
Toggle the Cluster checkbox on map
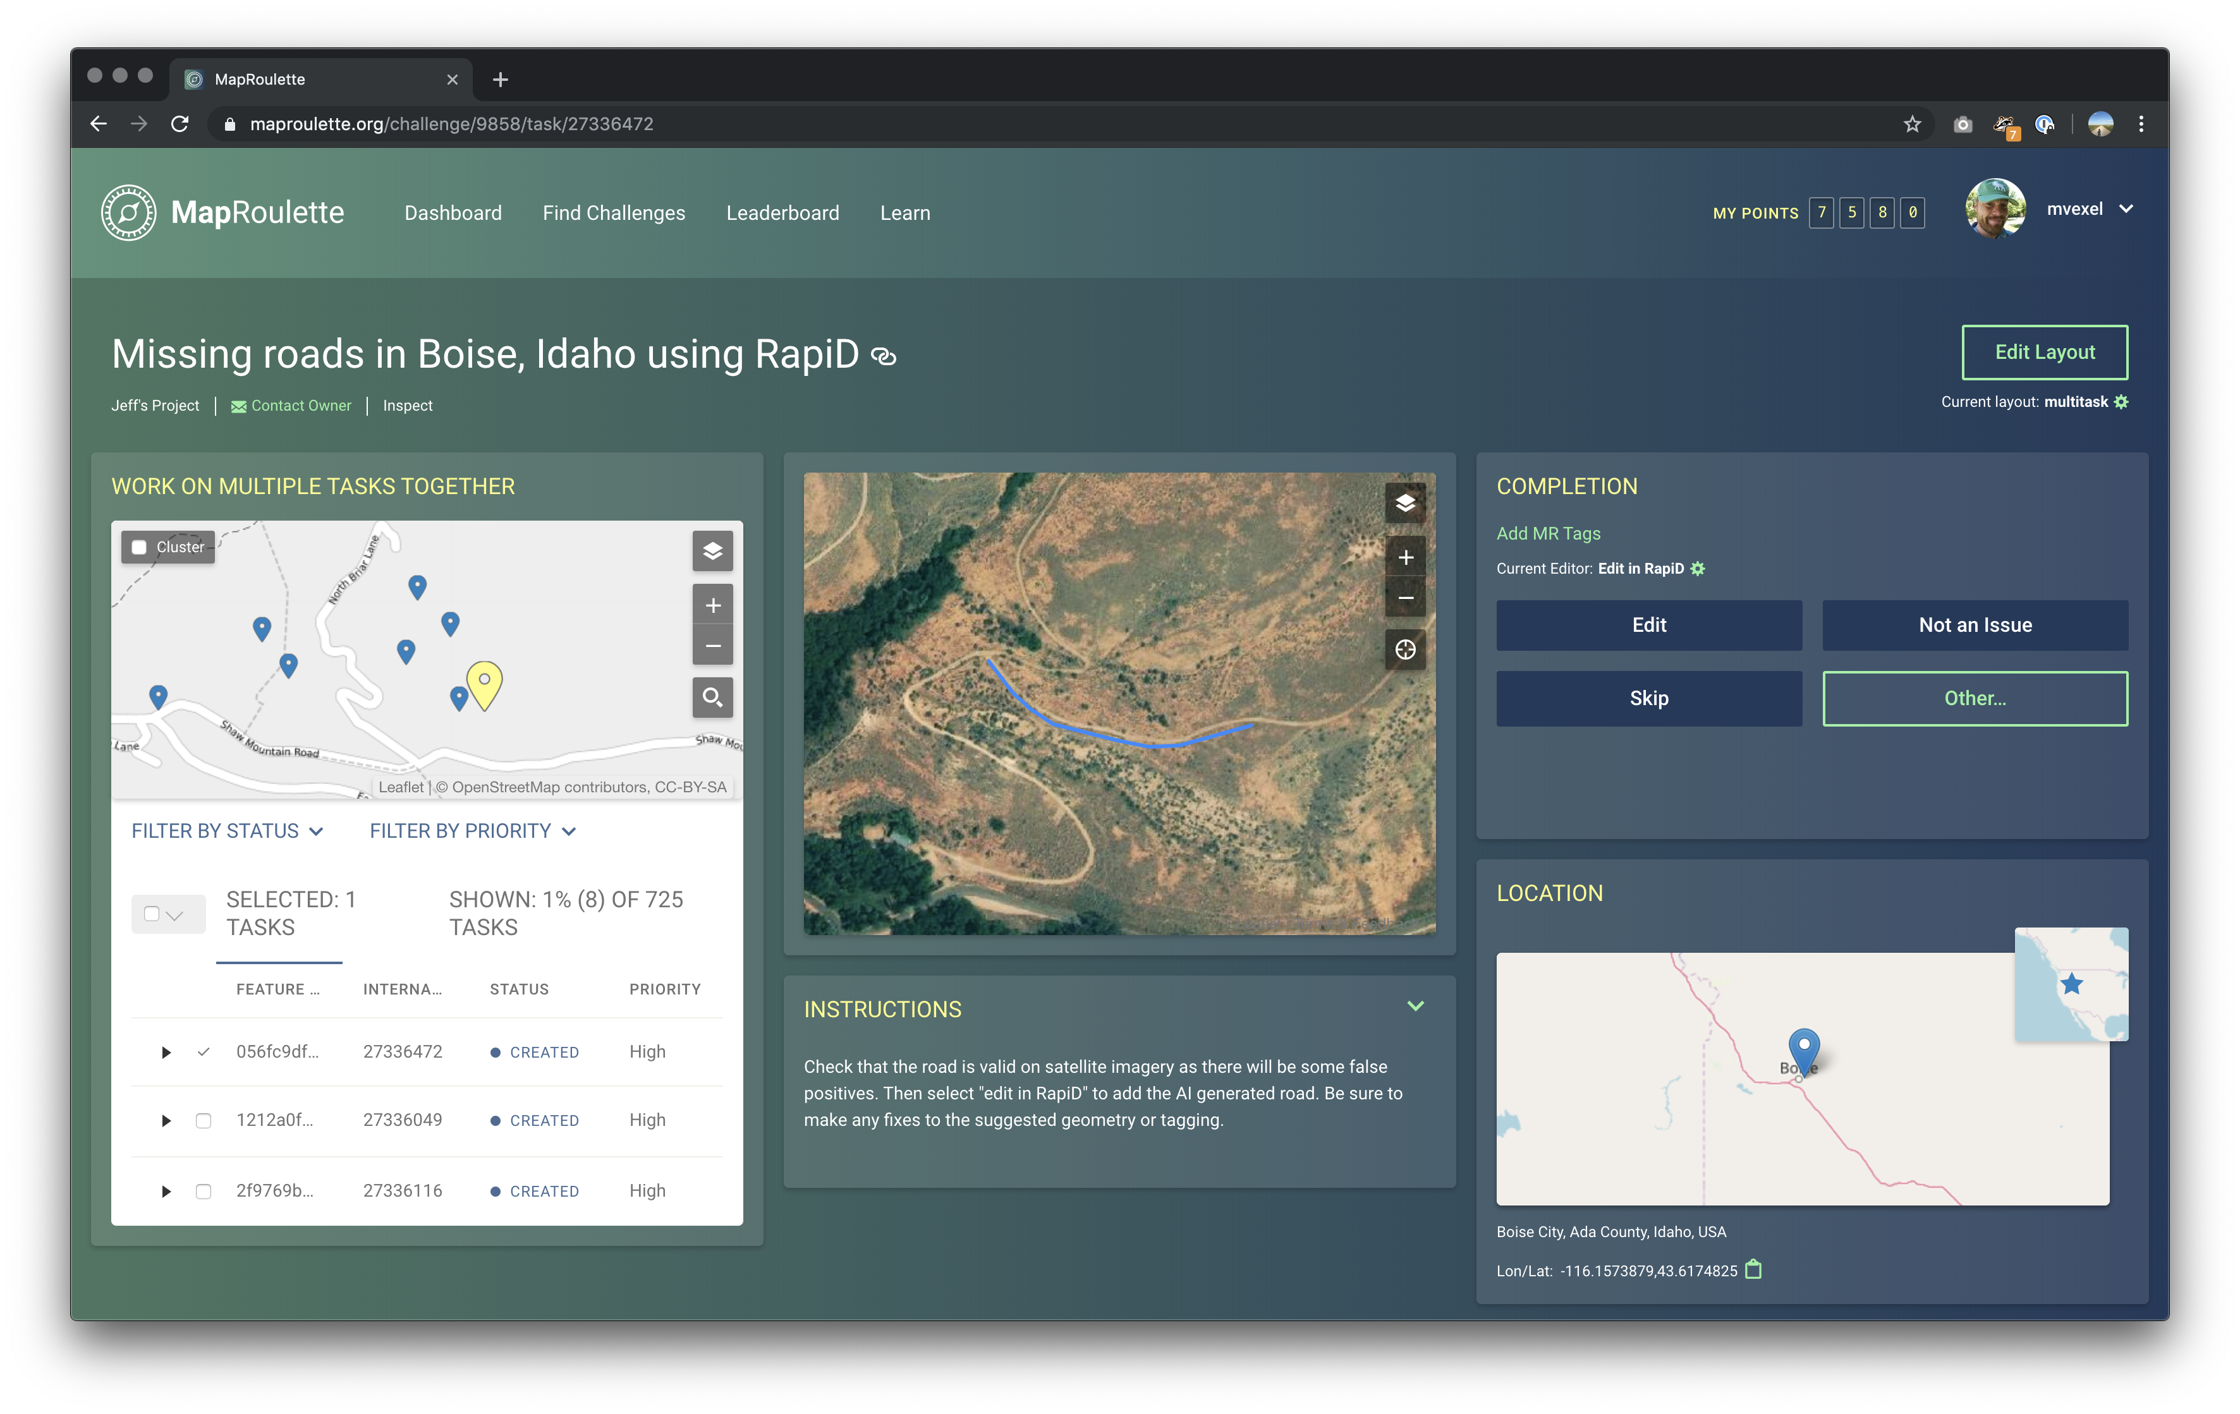point(140,547)
